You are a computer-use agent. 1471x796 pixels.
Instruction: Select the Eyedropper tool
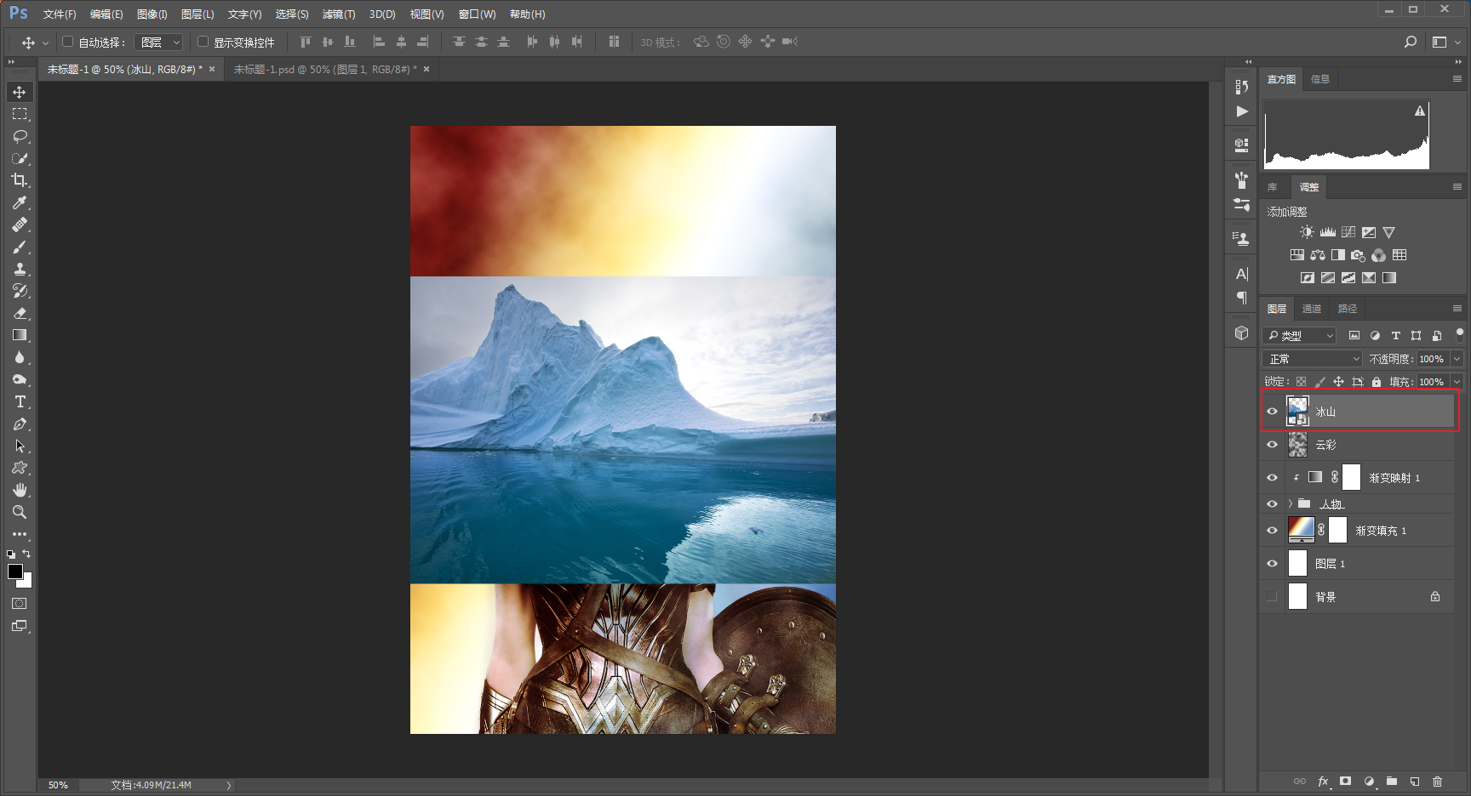point(20,202)
